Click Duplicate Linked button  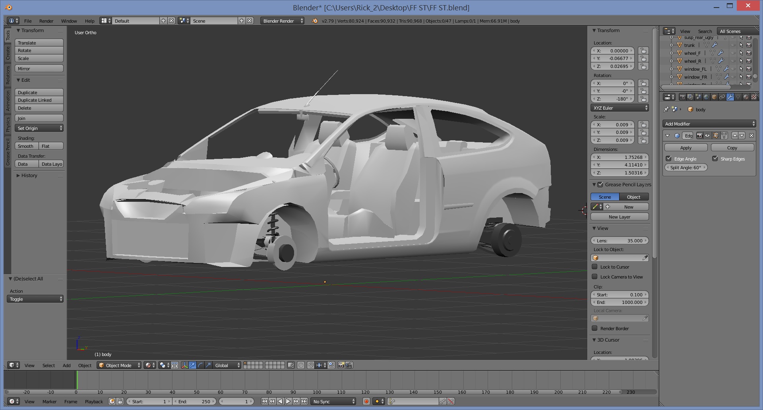pos(39,100)
